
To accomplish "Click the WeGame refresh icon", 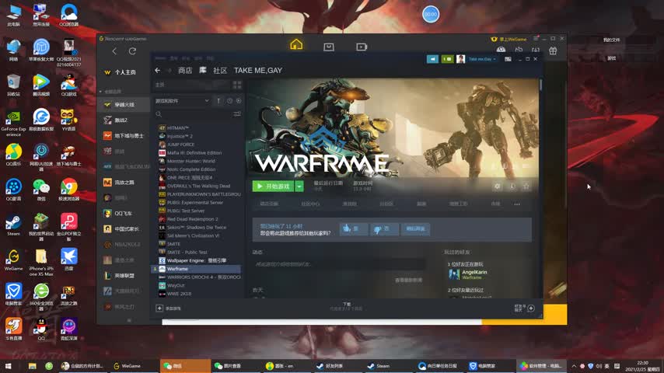I will click(132, 51).
